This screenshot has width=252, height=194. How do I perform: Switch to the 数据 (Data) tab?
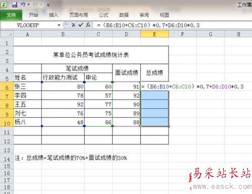click(124, 15)
